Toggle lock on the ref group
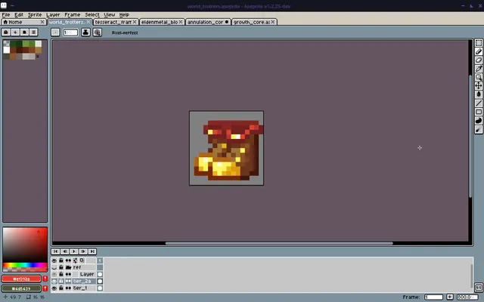Screen dimensions: 484x302 [61, 267]
